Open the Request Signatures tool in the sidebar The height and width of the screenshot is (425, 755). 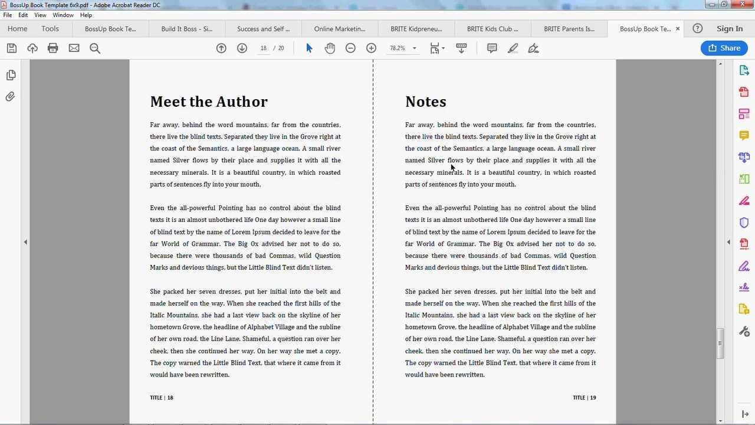tap(744, 287)
